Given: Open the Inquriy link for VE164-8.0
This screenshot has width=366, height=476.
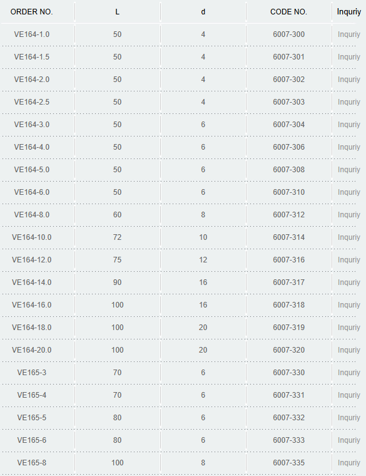Looking at the screenshot, I should click(x=348, y=215).
